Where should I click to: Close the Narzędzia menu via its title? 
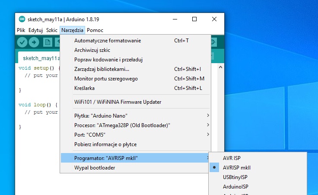coord(72,30)
